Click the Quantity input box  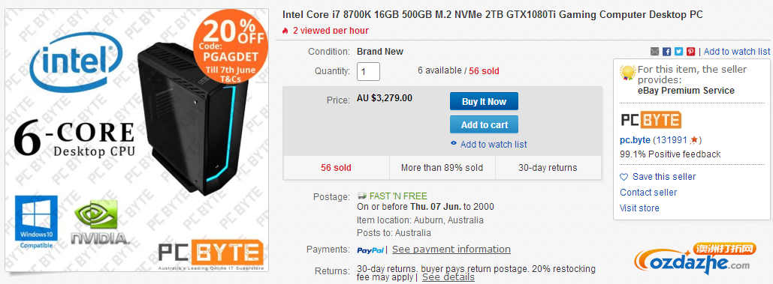(x=368, y=71)
